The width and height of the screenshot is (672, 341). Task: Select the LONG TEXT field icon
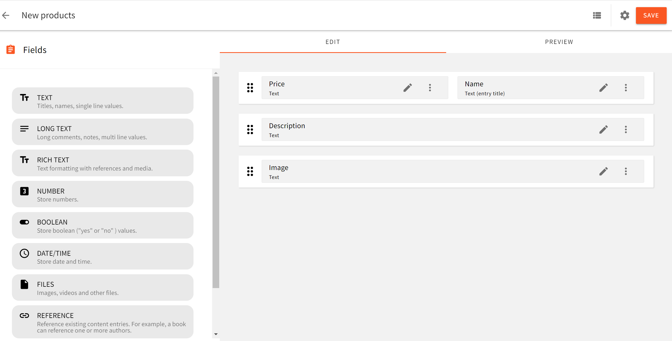tap(24, 129)
